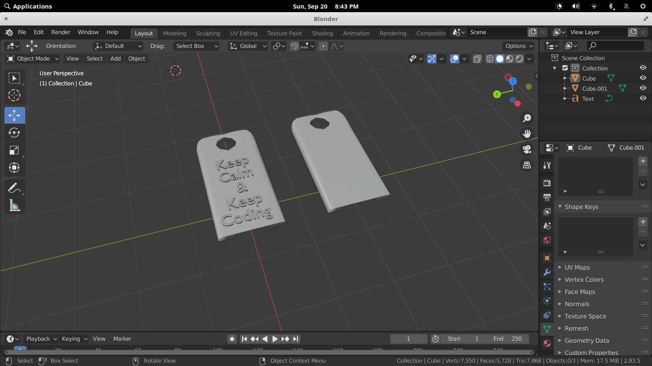Open the Object Mode dropdown
The image size is (652, 366).
click(x=33, y=59)
